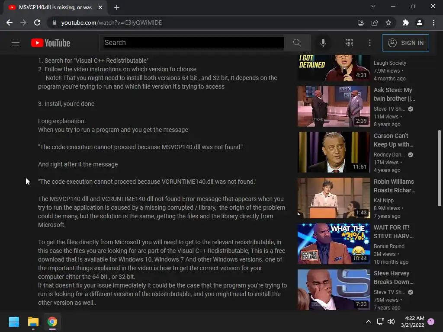Open the Chrome extensions puzzle icon

pyautogui.click(x=406, y=22)
